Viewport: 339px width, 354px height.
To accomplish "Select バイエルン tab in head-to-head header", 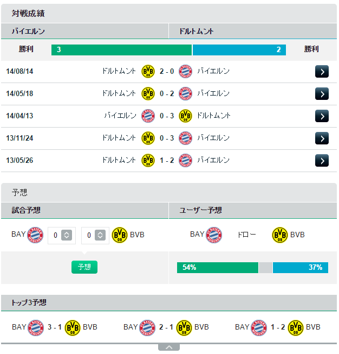I will (x=85, y=31).
